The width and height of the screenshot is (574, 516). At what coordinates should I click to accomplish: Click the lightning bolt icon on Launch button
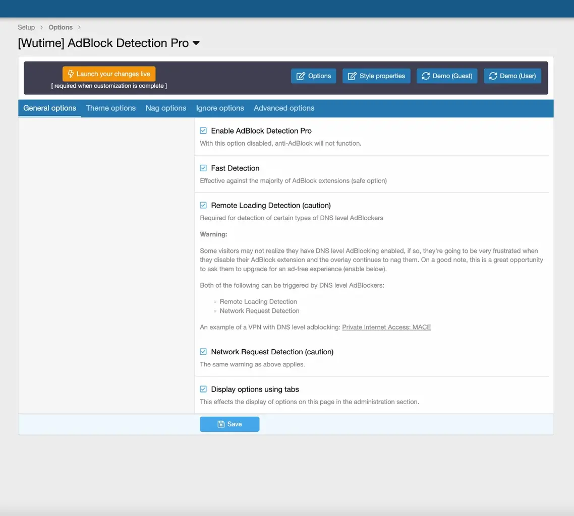tap(71, 74)
